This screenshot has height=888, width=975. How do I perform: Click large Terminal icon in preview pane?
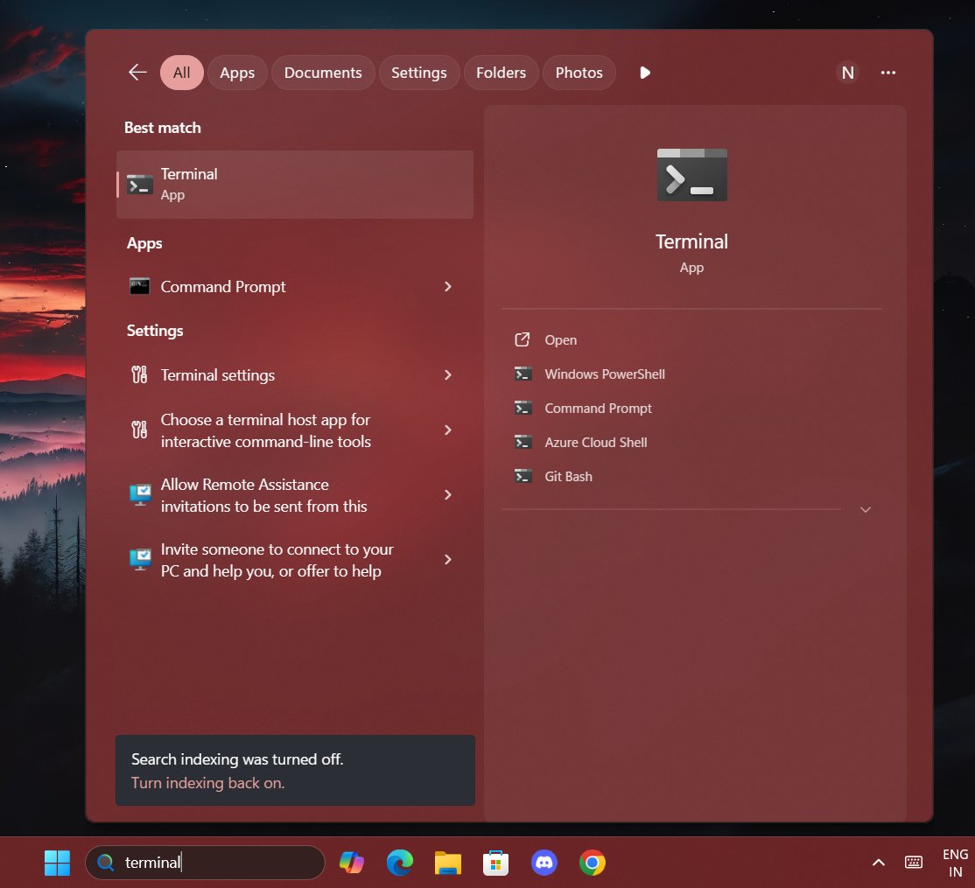691,175
